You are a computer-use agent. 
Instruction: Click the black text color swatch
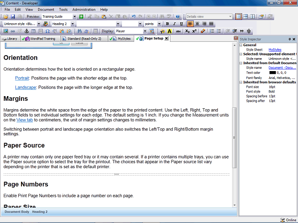click(x=272, y=72)
